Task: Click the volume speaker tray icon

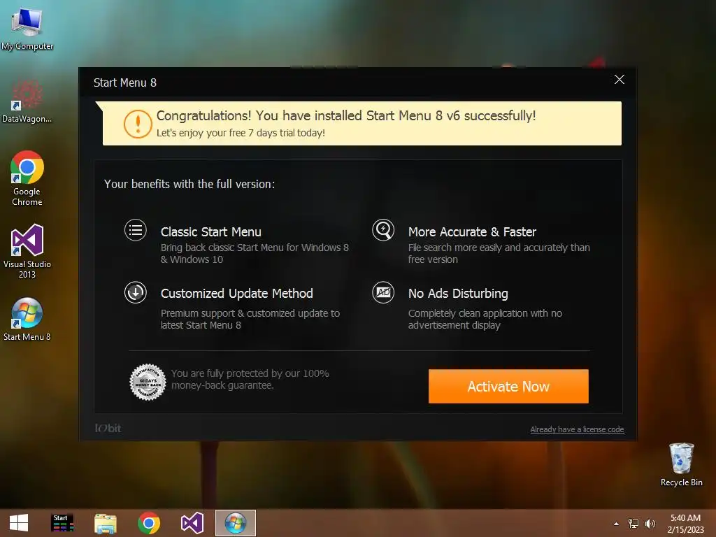Action: pyautogui.click(x=650, y=524)
